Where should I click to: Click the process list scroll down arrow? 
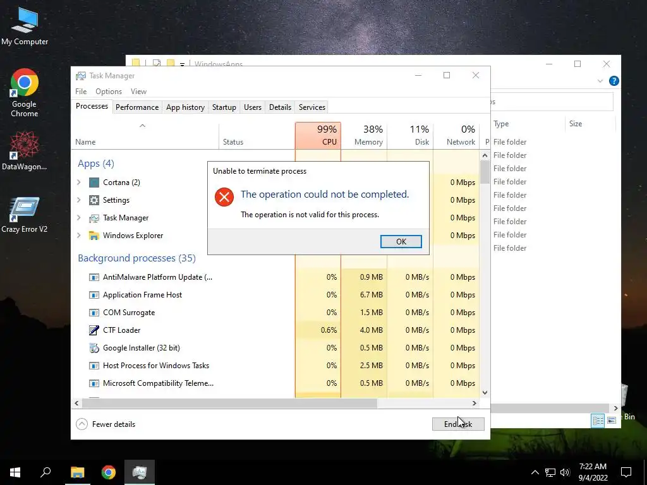(485, 393)
